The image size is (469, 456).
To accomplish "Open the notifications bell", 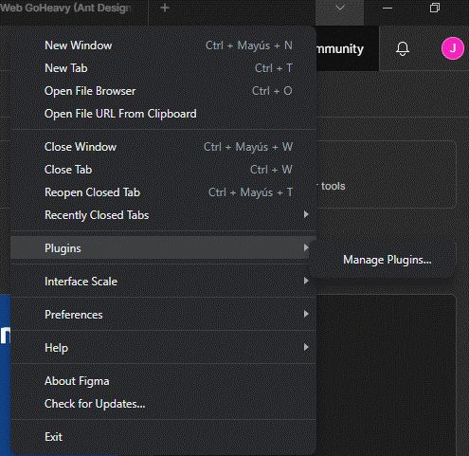I will coord(403,49).
